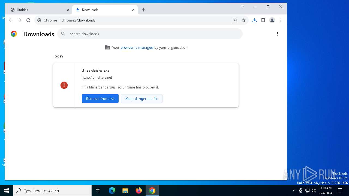Click the browser forward arrow
The width and height of the screenshot is (349, 196).
pyautogui.click(x=20, y=20)
